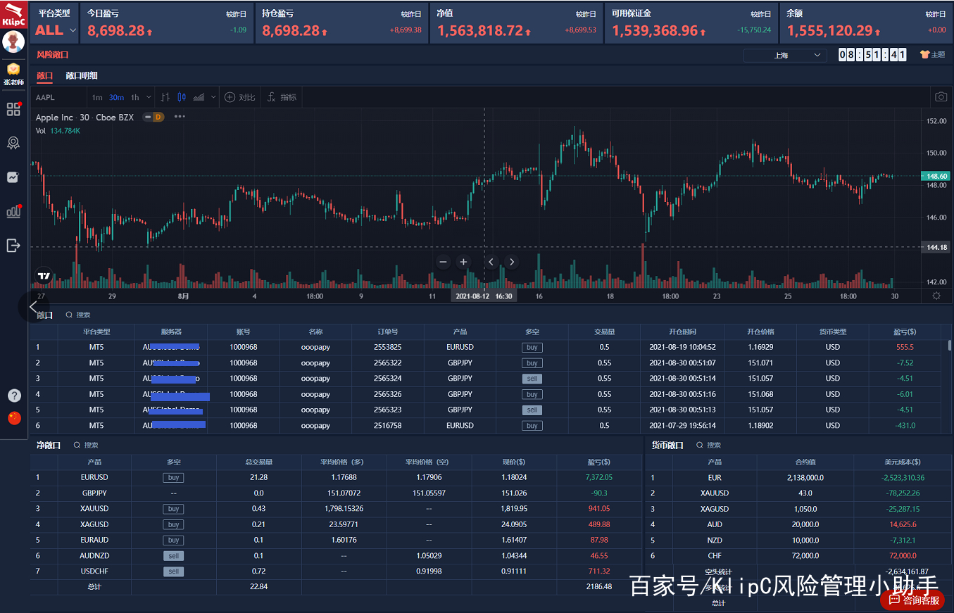Click the China flag language icon
The width and height of the screenshot is (954, 613).
(14, 418)
